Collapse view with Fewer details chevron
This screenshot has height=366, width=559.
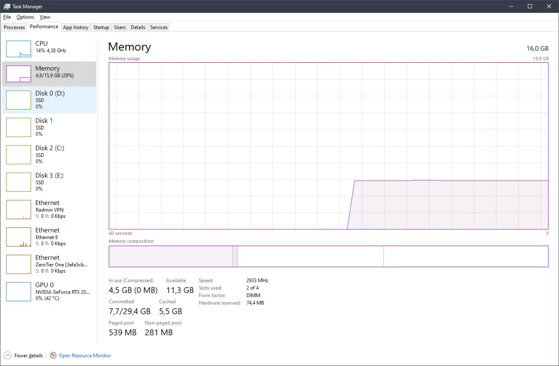8,355
